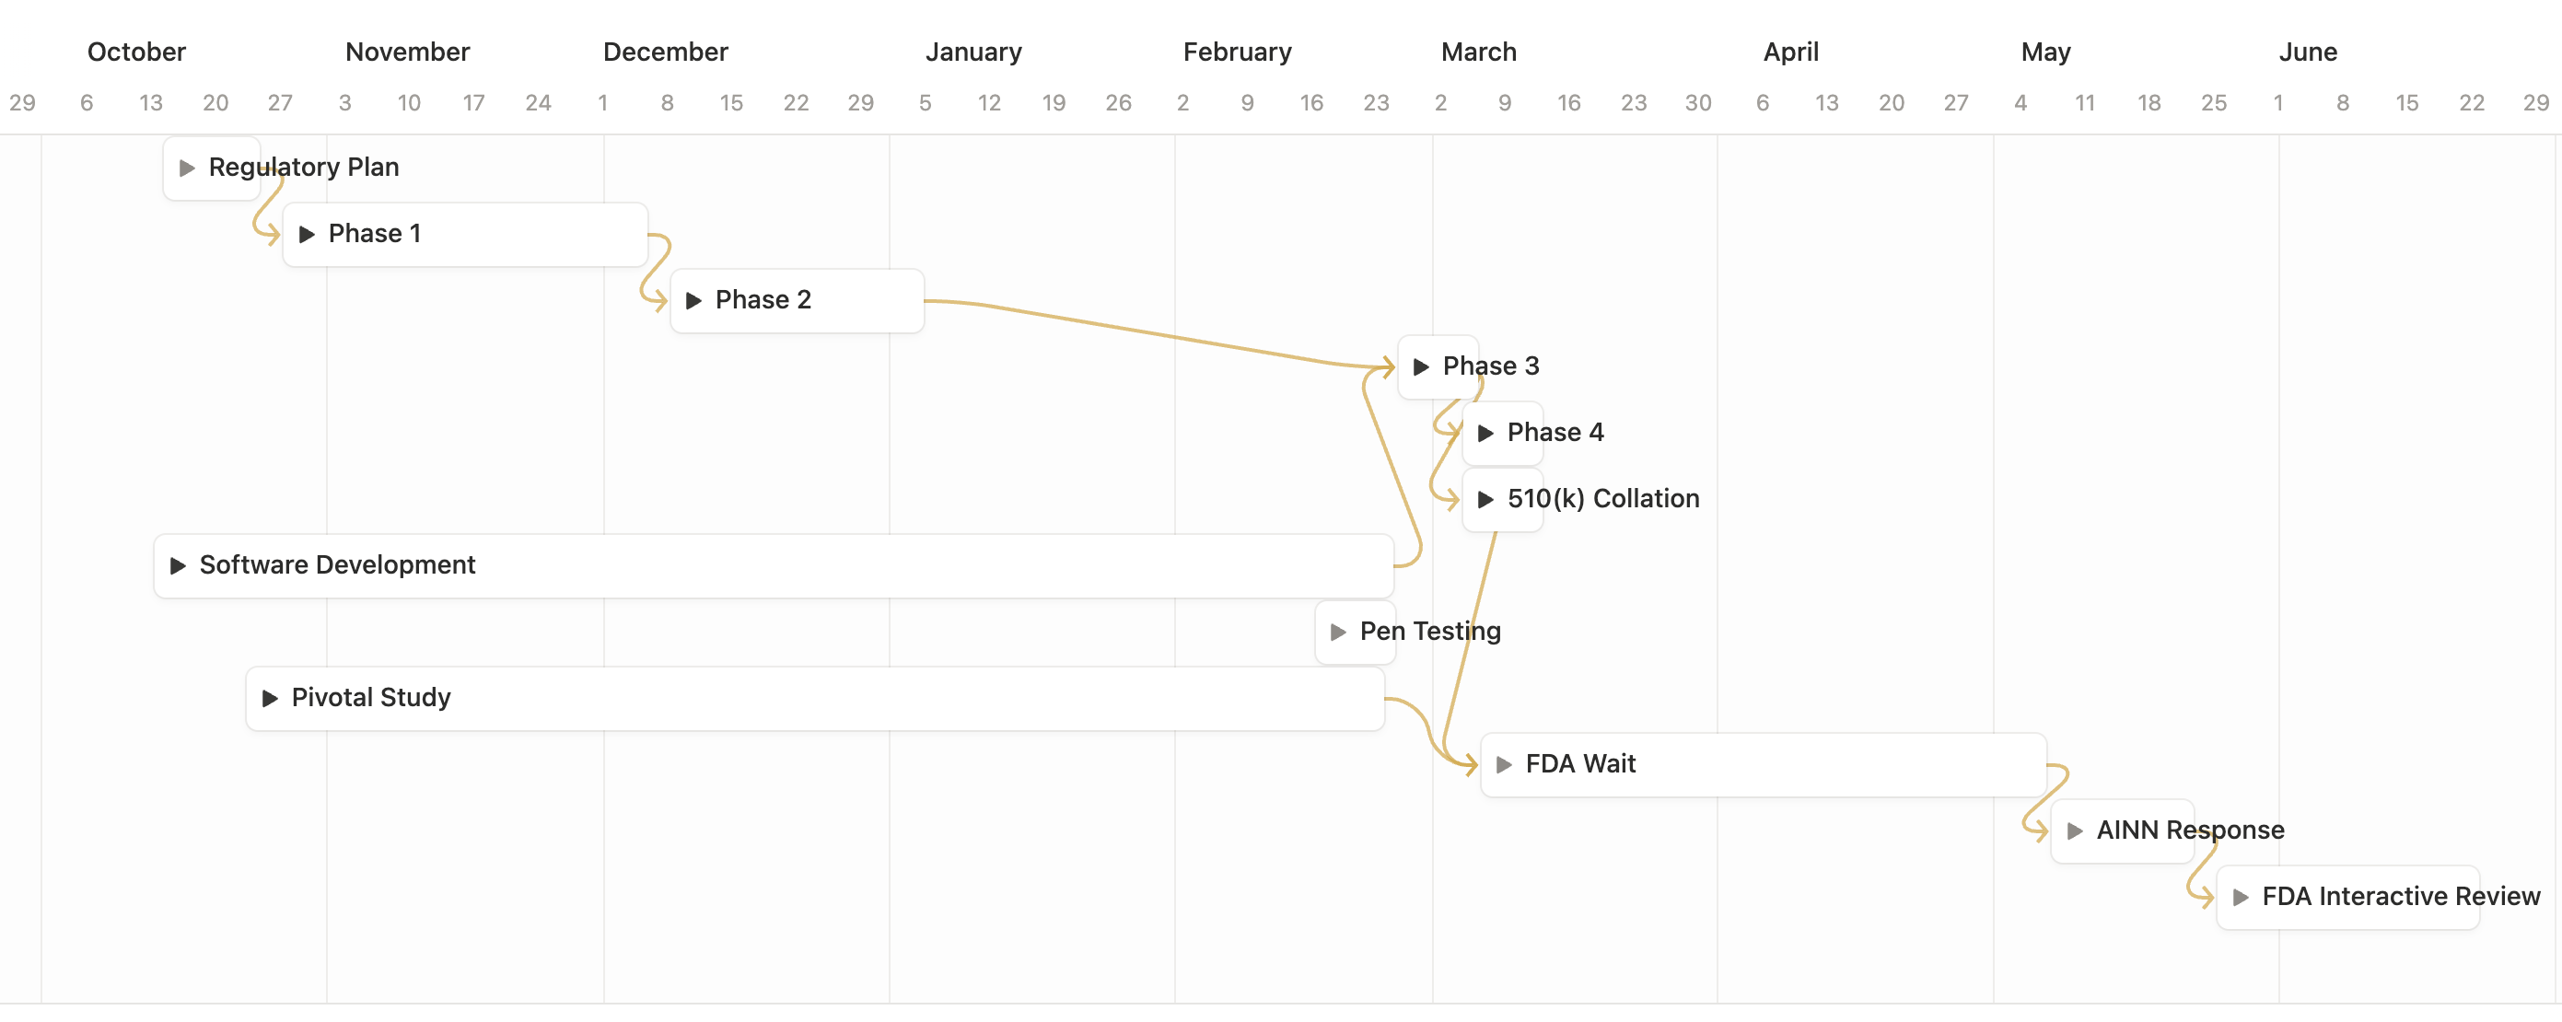Expand the AINN Response triangle
The image size is (2562, 1022).
[2076, 831]
